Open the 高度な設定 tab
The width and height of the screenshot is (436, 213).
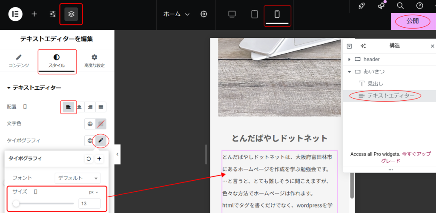pos(95,61)
